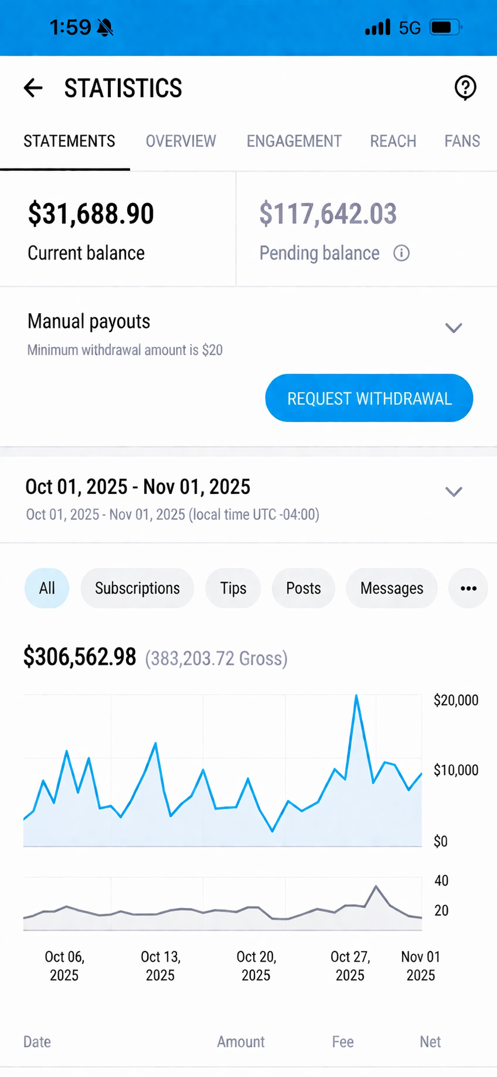Select the Posts filter chip
Viewport: 497px width, 1077px height.
pos(303,588)
